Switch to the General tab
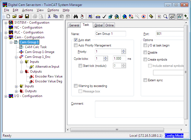 pyautogui.click(x=74, y=25)
